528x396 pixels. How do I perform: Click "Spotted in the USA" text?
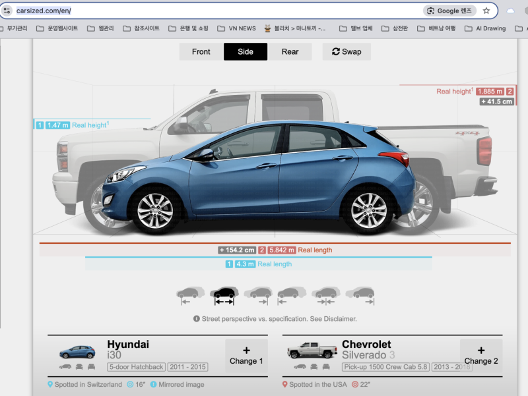(x=318, y=384)
